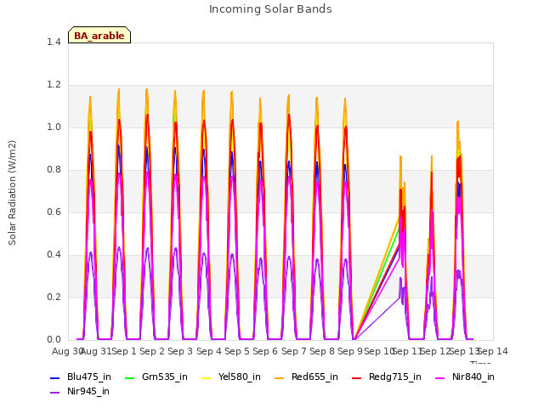Click the Nir840_in legend label
544x408 pixels.
[473, 377]
